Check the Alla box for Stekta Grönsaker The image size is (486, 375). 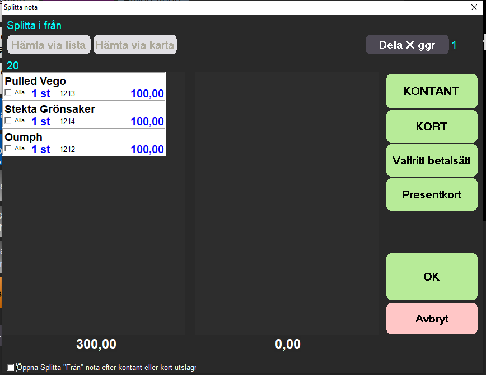[8, 121]
